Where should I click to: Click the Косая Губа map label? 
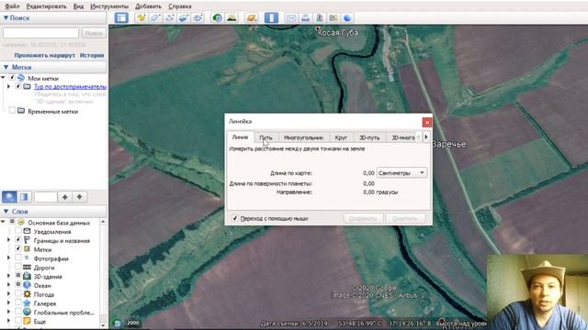(x=338, y=33)
